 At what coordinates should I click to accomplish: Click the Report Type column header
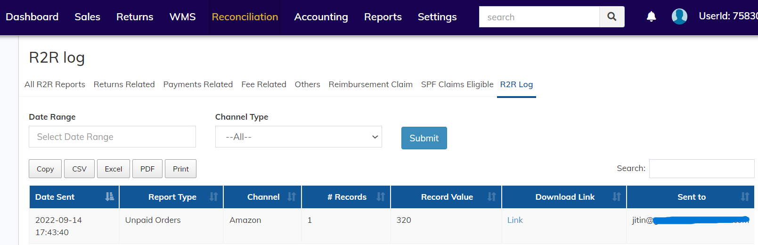pos(171,197)
